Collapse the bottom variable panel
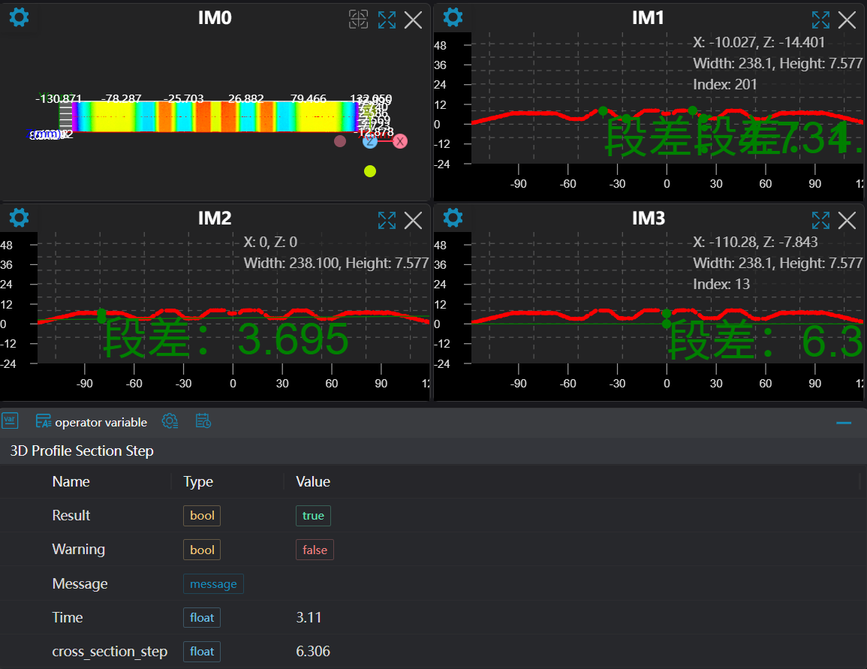Screen dimensions: 867x669 coord(844,423)
